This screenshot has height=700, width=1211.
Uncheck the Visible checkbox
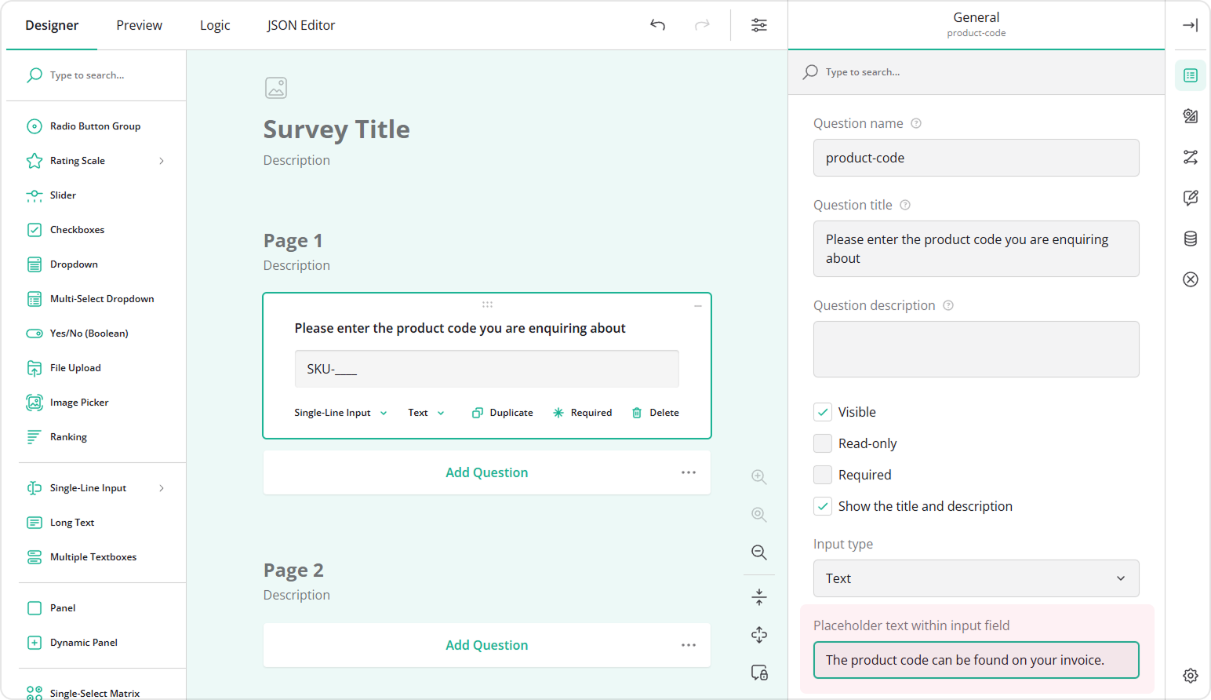point(822,411)
